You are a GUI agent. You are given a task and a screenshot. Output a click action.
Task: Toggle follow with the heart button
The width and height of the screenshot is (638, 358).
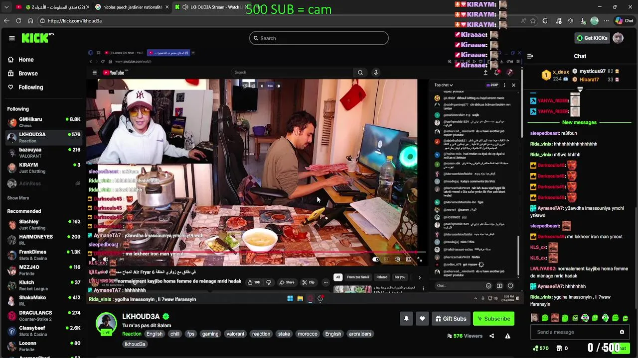pos(422,319)
